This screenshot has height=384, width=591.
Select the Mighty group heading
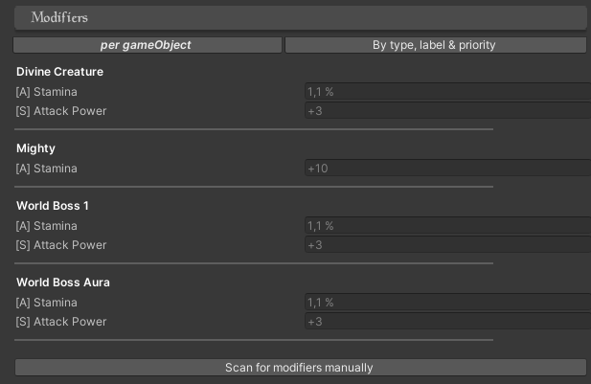(x=35, y=148)
